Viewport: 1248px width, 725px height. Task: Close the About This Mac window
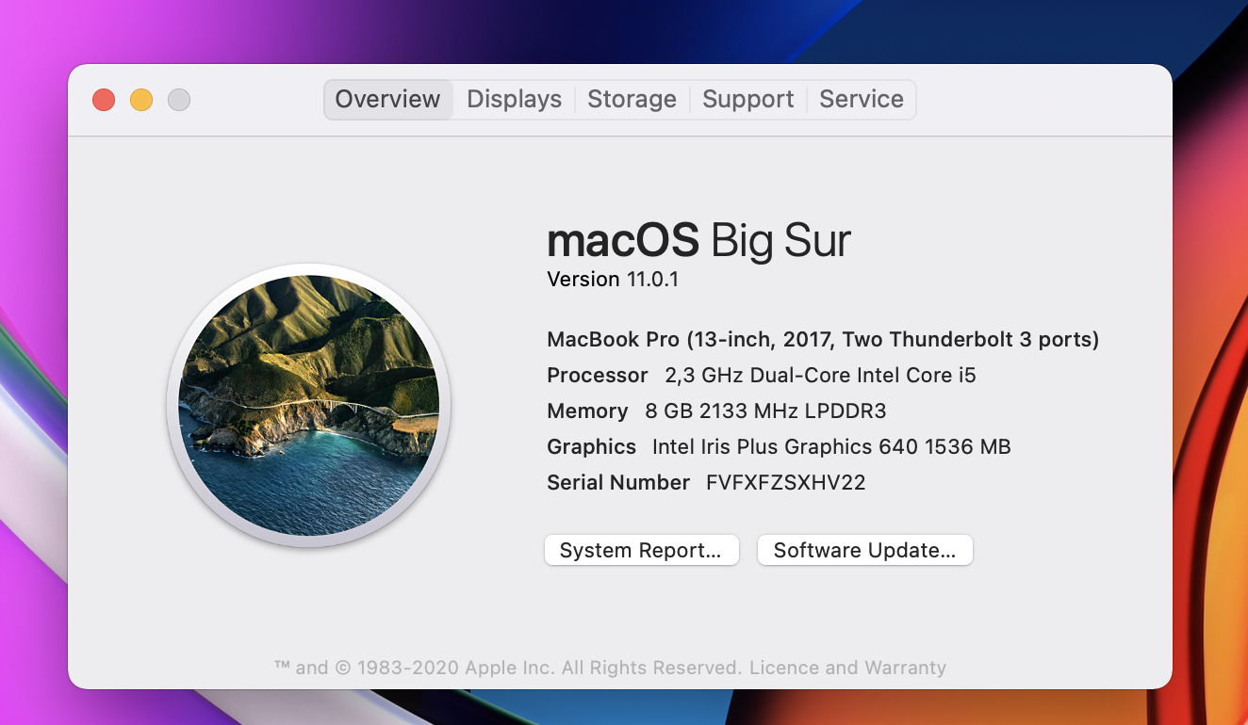104,100
